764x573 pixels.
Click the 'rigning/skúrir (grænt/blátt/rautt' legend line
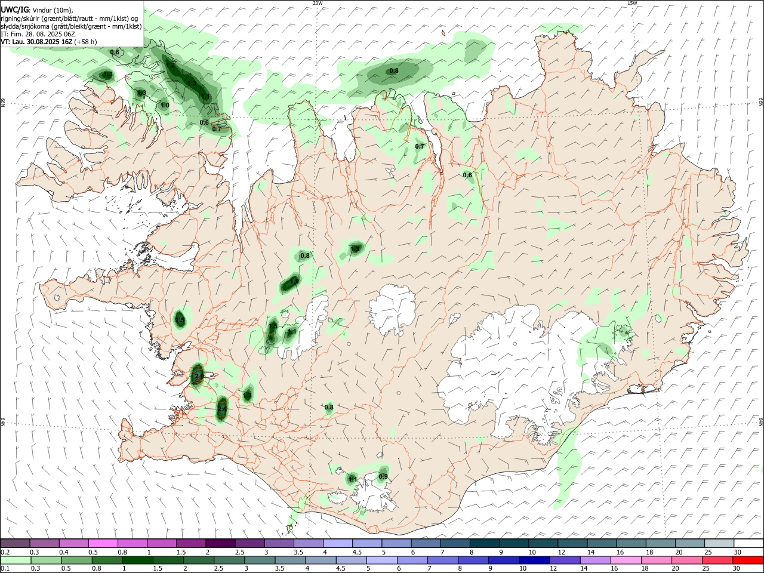pyautogui.click(x=69, y=19)
